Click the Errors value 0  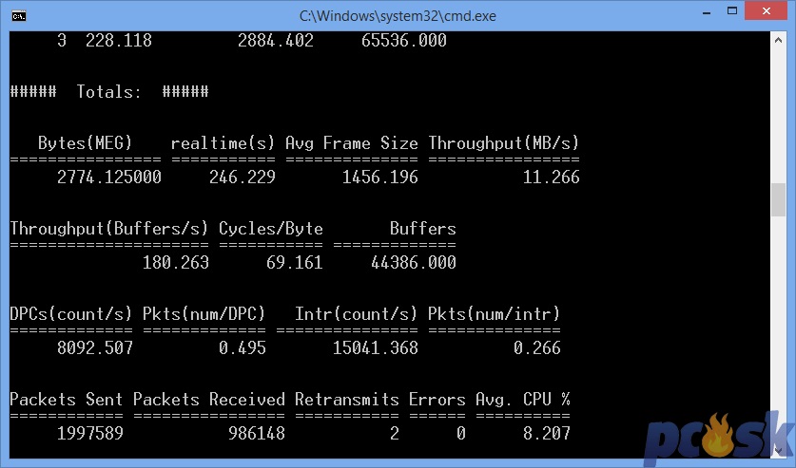click(x=461, y=434)
